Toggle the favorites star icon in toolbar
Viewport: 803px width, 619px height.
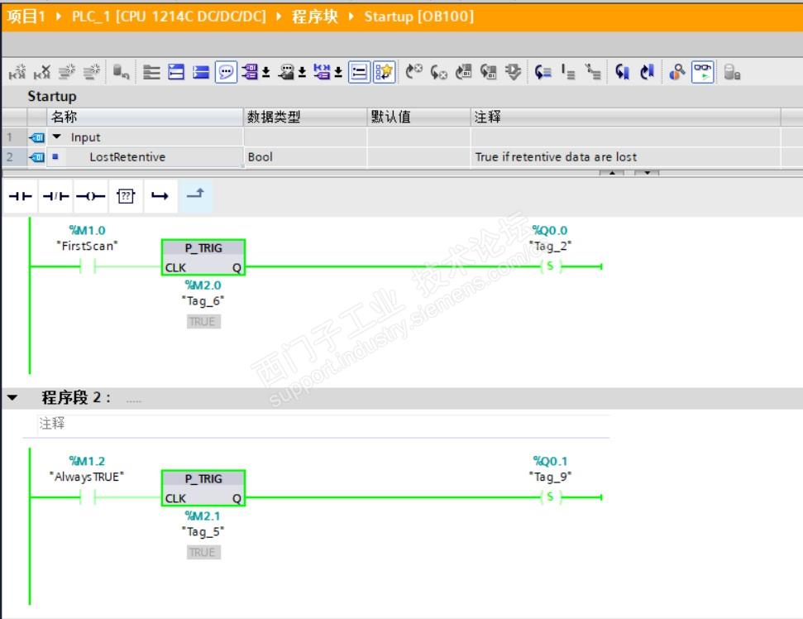(x=384, y=72)
